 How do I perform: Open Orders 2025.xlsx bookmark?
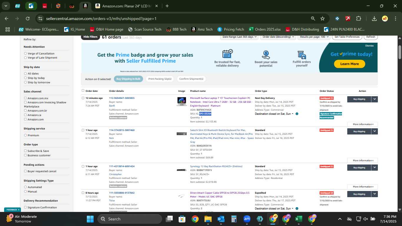click(265, 29)
